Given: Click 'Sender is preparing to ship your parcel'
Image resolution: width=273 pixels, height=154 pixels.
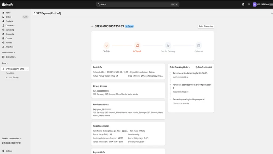Looking at the screenshot, I should (x=189, y=99).
